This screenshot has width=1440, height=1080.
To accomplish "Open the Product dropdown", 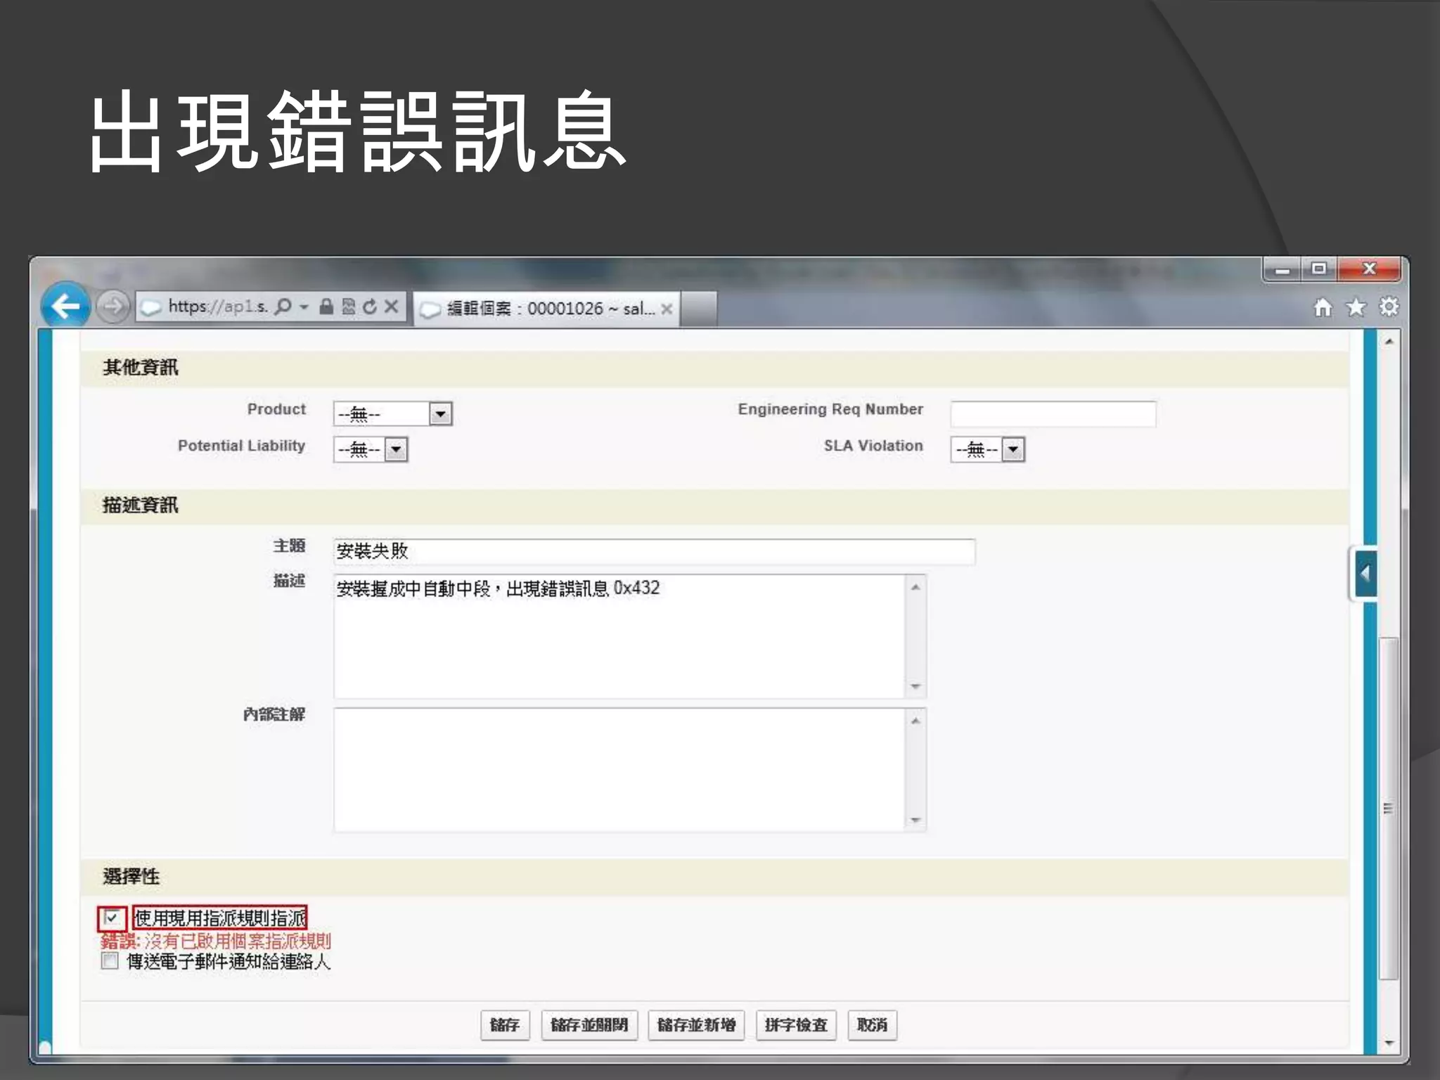I will point(392,413).
